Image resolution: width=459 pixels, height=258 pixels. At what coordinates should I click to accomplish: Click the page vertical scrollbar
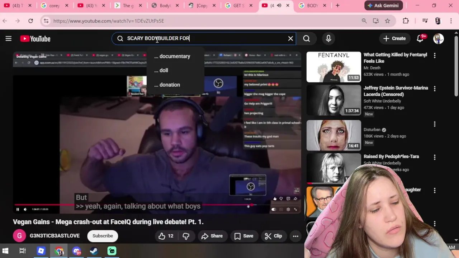click(x=456, y=66)
